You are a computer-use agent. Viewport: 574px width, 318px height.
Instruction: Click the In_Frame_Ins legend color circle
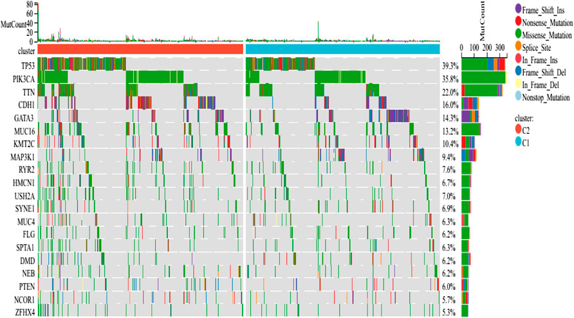coord(518,58)
